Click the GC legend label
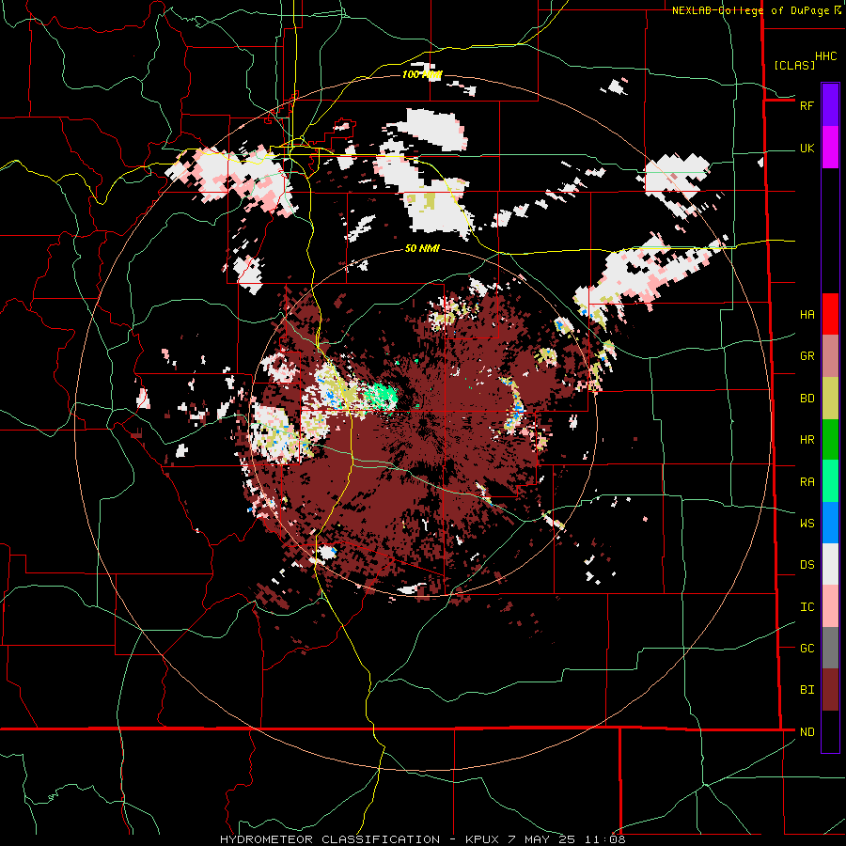The height and width of the screenshot is (846, 846). (x=807, y=649)
